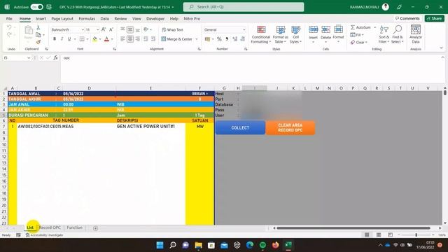The image size is (448, 252).
Task: Adjust the zoom slider
Action: (416, 235)
